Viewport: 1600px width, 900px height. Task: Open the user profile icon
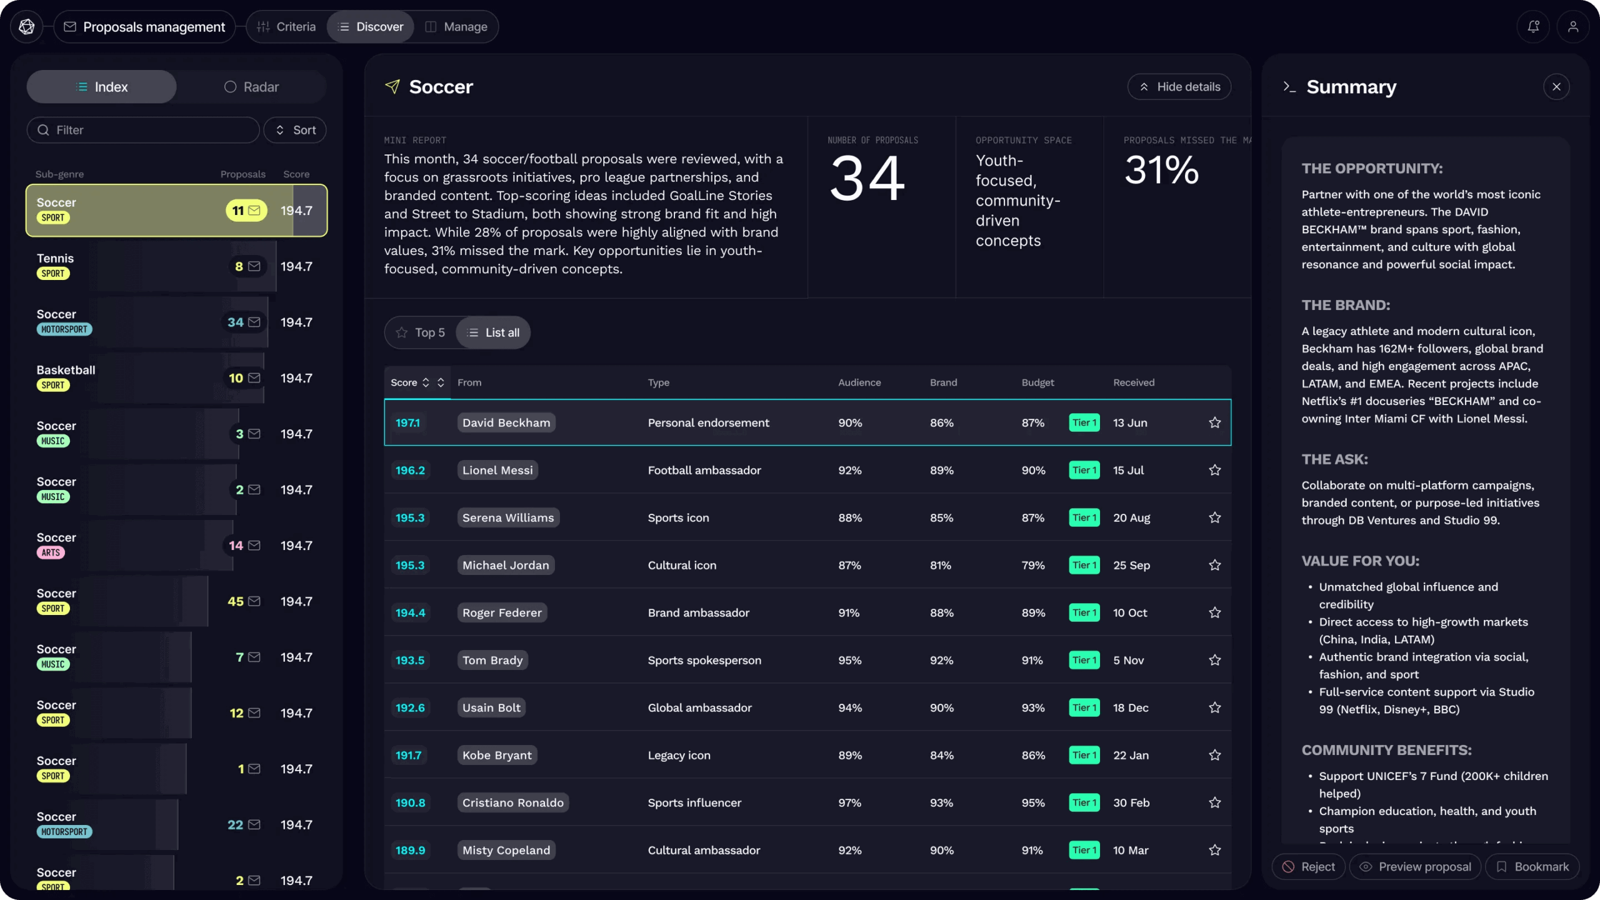(x=1573, y=27)
